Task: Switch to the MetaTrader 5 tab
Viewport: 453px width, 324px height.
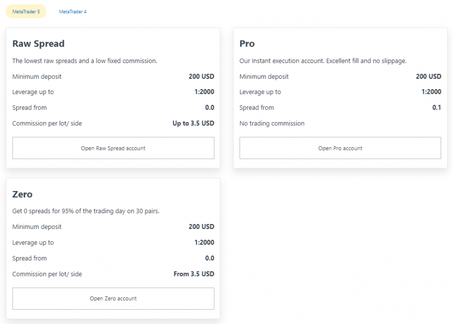Action: (x=26, y=12)
